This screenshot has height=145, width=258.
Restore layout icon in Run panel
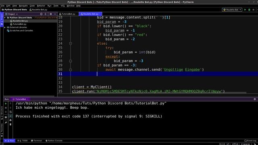coord(6,117)
